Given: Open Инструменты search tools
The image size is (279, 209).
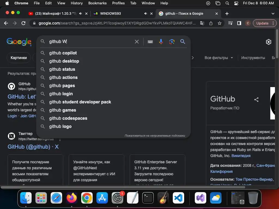Looking at the screenshot, I should 253,58.
